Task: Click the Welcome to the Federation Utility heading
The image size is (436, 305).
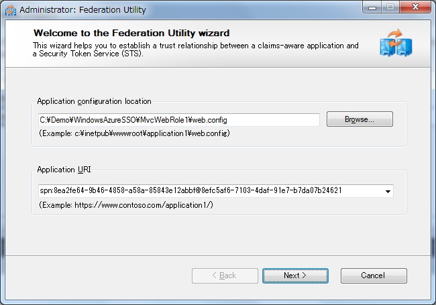Action: tap(131, 33)
